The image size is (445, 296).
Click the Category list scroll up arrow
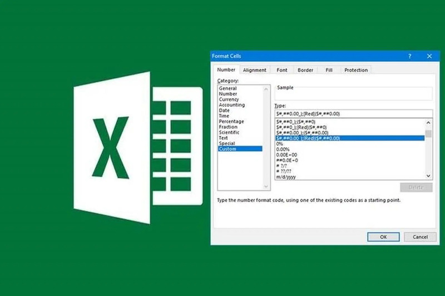click(266, 89)
